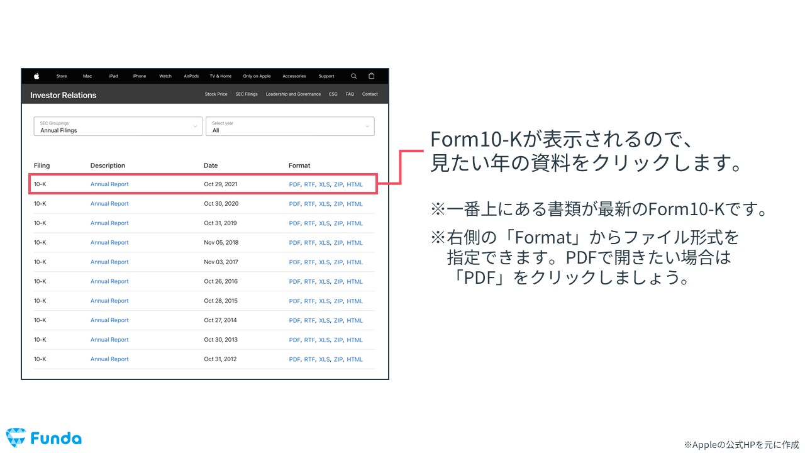The width and height of the screenshot is (805, 453).
Task: Click the Apple logo icon
Action: tap(36, 76)
